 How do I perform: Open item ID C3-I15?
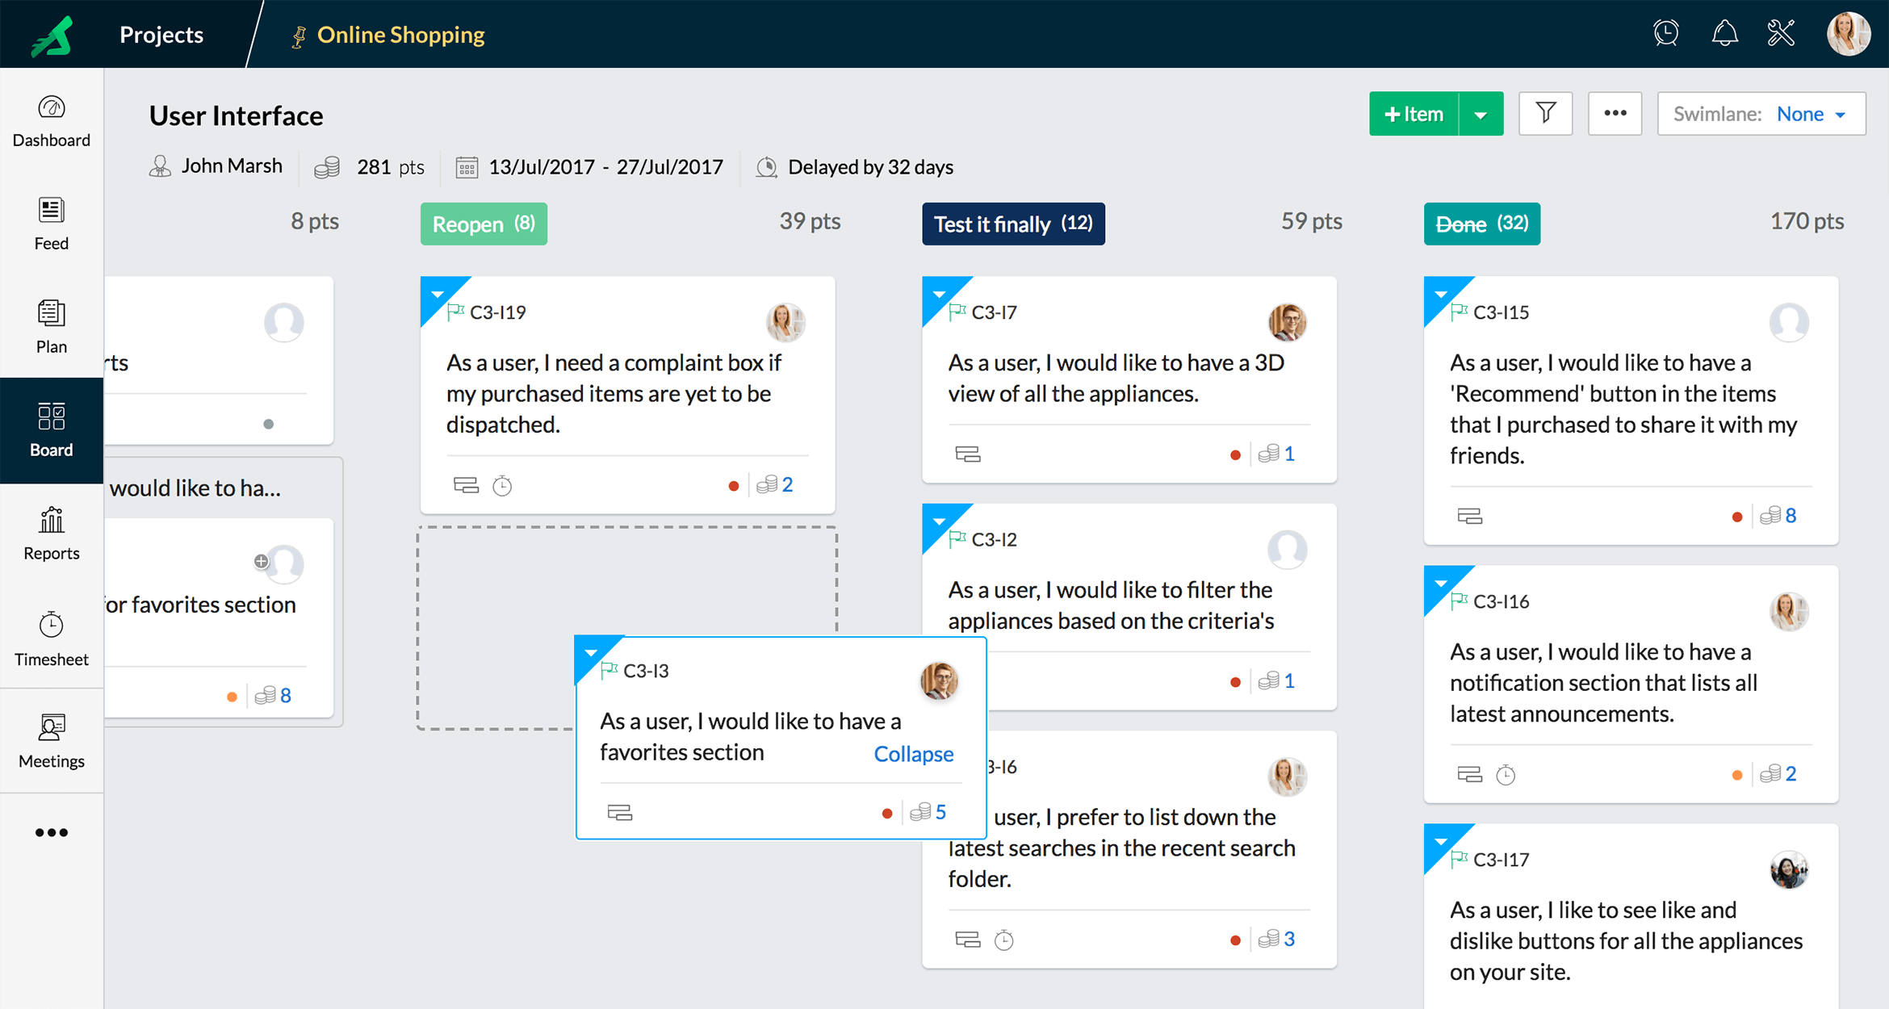click(x=1502, y=312)
